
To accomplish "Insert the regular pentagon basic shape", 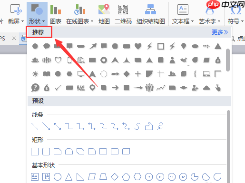I will (x=126, y=177).
